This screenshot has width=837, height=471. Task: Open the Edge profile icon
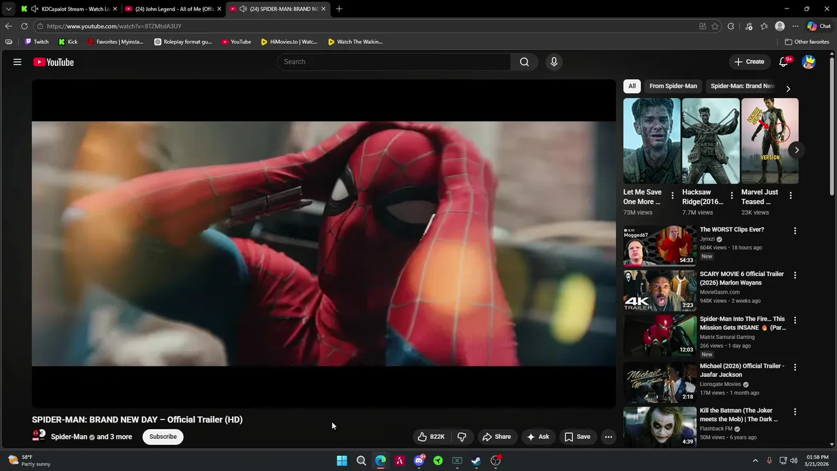pyautogui.click(x=779, y=26)
